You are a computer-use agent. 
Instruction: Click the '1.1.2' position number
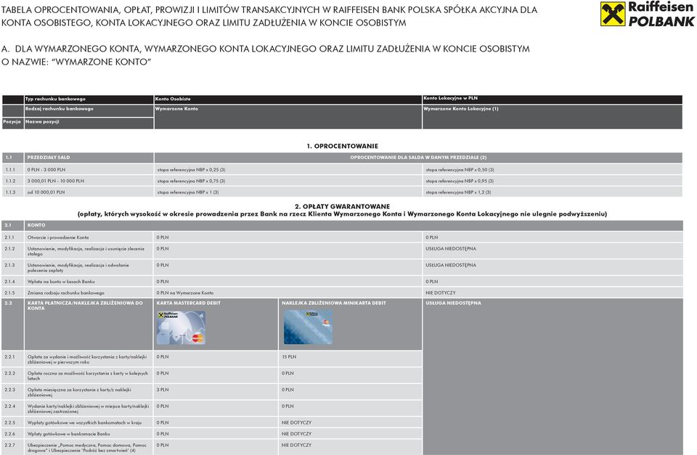(x=10, y=181)
